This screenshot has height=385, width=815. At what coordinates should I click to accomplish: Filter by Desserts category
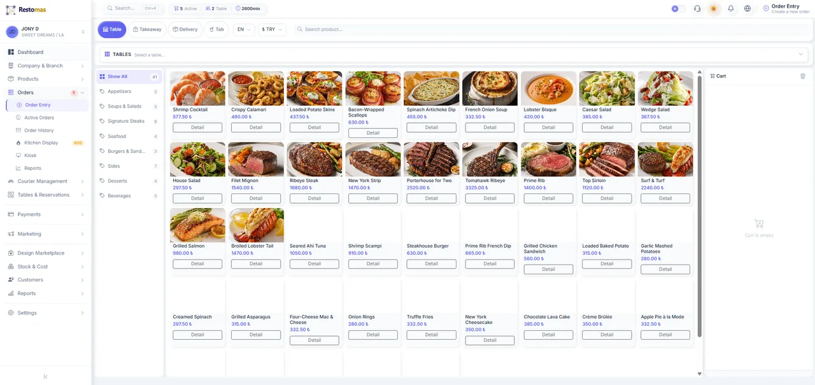pos(129,181)
